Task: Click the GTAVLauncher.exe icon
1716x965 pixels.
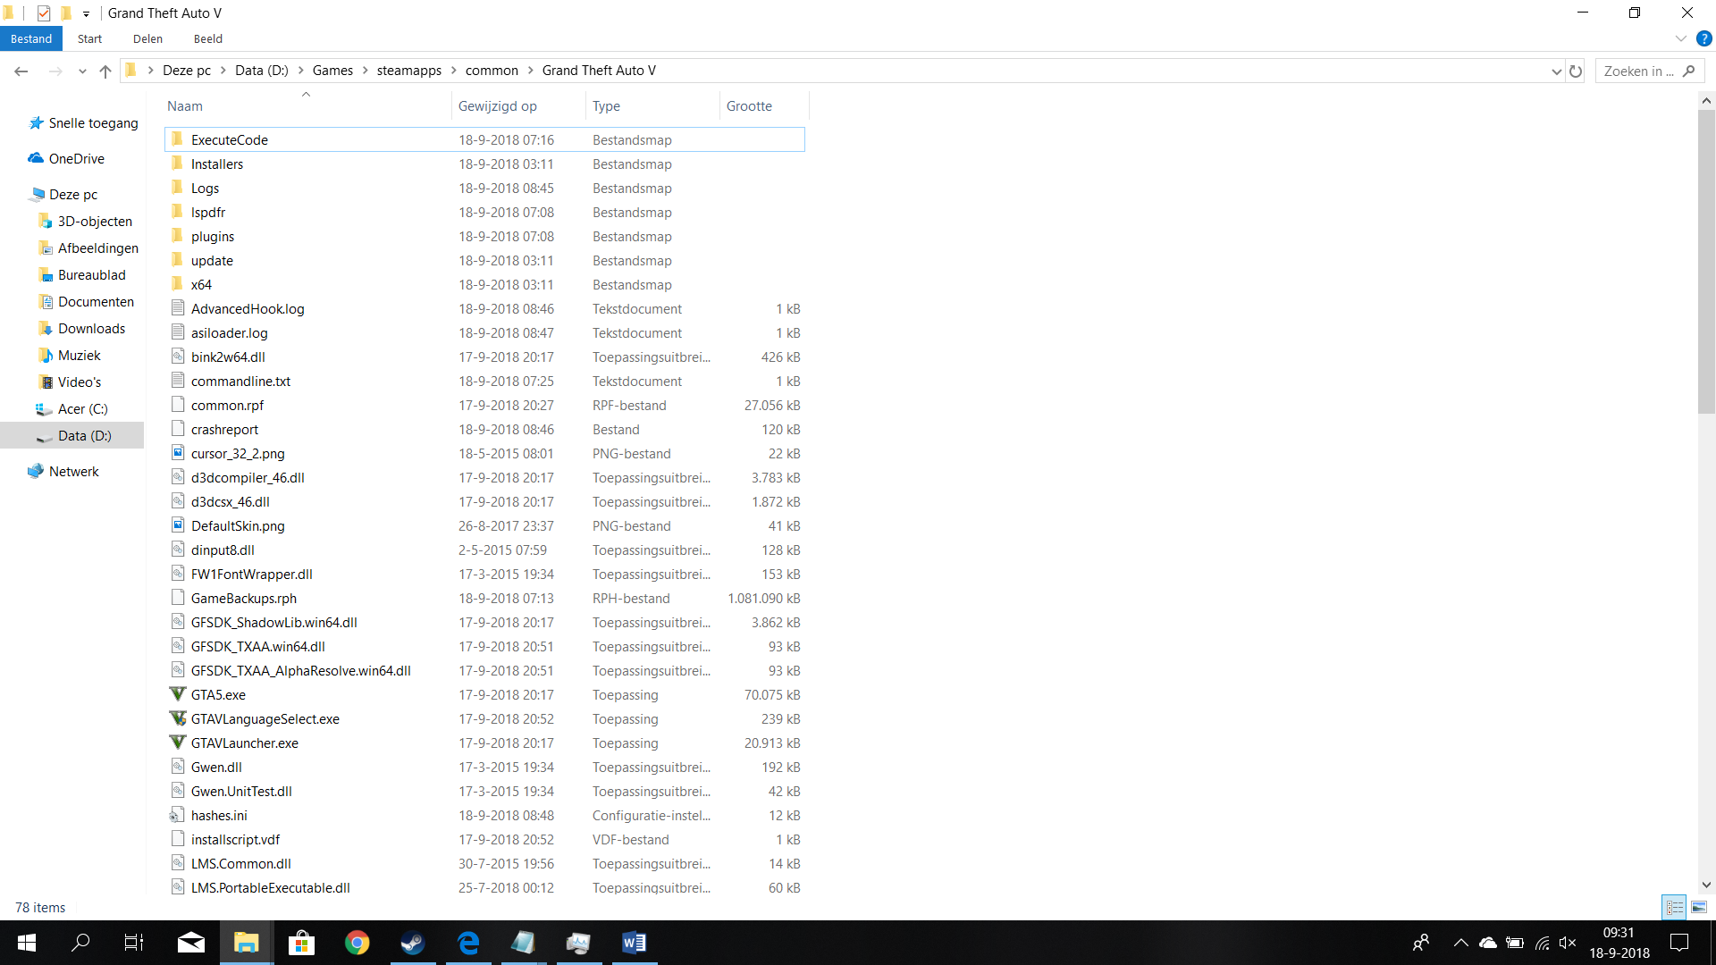Action: 178,743
